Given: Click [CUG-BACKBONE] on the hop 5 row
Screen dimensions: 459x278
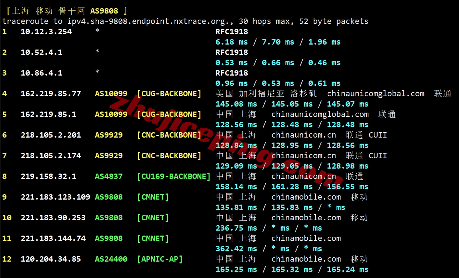Looking at the screenshot, I should click(169, 114).
